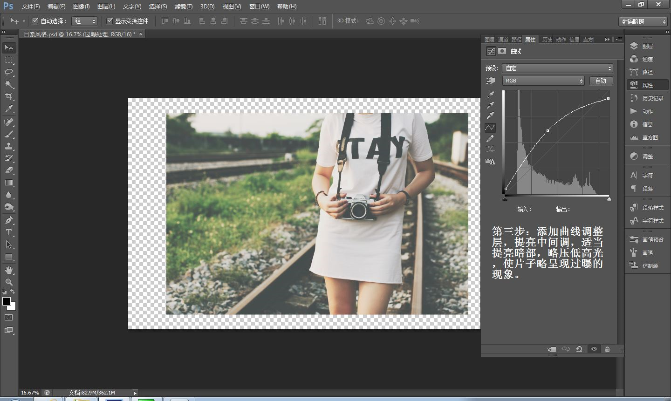671x401 pixels.
Task: Select the Pen tool
Action: point(9,220)
